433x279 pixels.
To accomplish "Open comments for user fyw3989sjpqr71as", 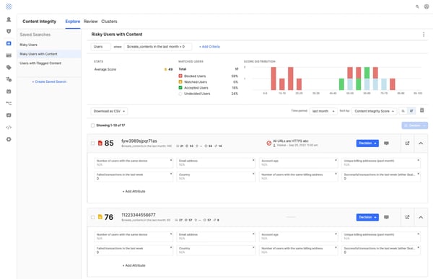I will pos(386,143).
